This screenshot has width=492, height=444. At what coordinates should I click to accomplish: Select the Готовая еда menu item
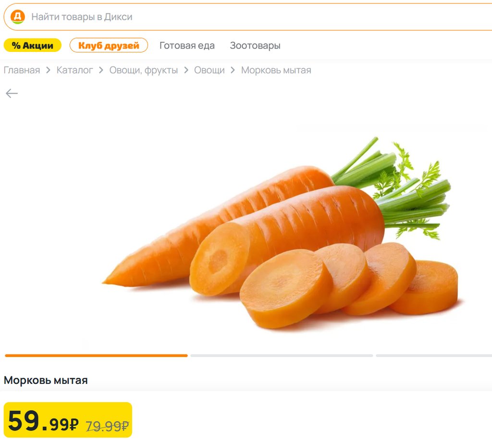point(187,46)
